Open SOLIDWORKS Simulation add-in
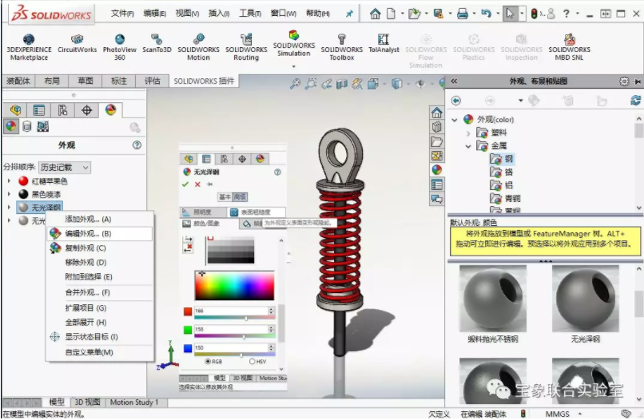 click(294, 44)
